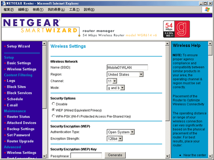Open Logs in sidebar
The height and width of the screenshot is (160, 214).
tap(11, 81)
